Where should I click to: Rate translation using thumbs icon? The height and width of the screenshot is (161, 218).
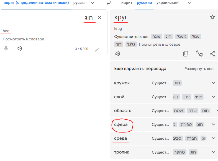click(199, 54)
